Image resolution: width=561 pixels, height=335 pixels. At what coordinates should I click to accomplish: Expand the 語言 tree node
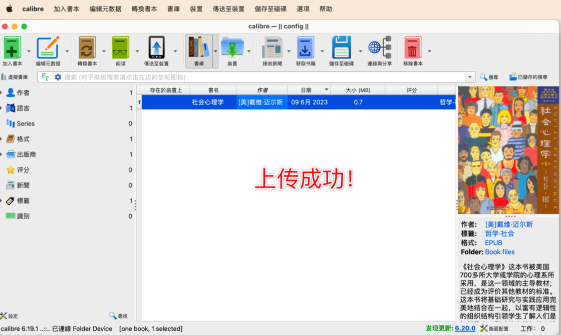click(x=2, y=108)
